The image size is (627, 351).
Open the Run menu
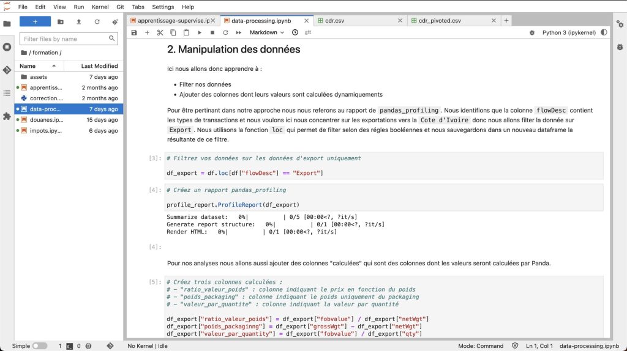coord(79,7)
